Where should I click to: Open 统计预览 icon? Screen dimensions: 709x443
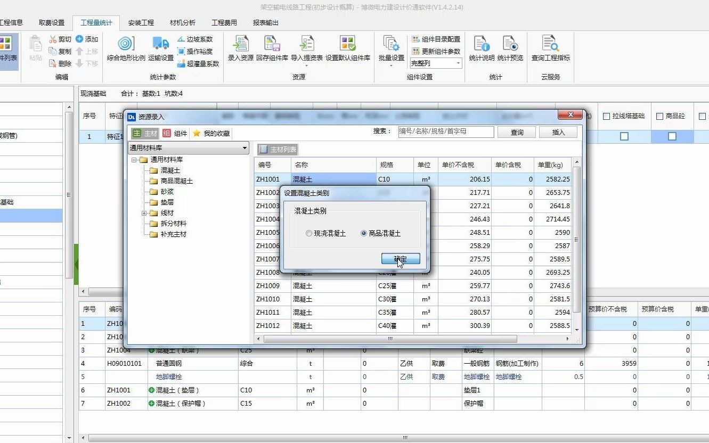coord(510,44)
